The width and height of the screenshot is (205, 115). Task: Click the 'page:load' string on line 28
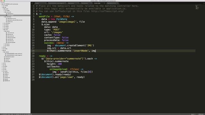66,77
